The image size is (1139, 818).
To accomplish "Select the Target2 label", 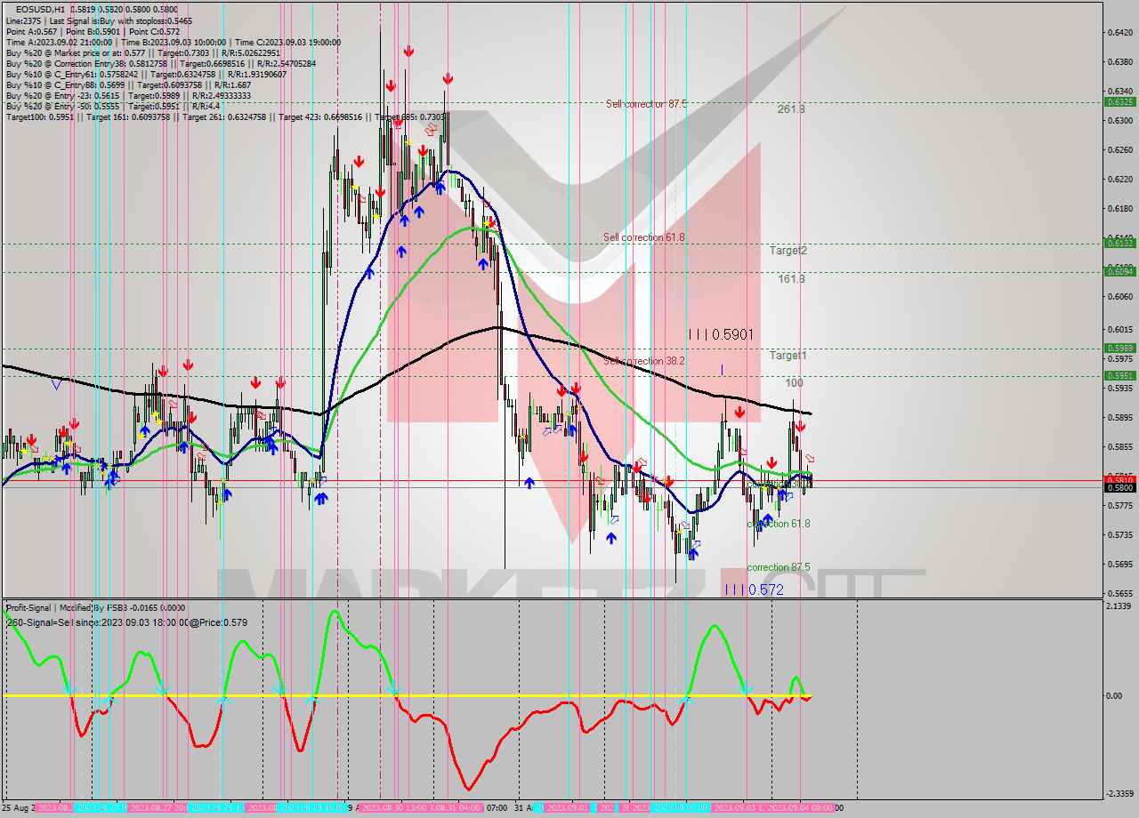I will tap(788, 251).
